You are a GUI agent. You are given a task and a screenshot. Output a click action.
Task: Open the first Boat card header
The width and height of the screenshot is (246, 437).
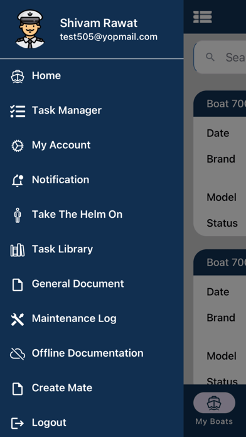(220, 104)
